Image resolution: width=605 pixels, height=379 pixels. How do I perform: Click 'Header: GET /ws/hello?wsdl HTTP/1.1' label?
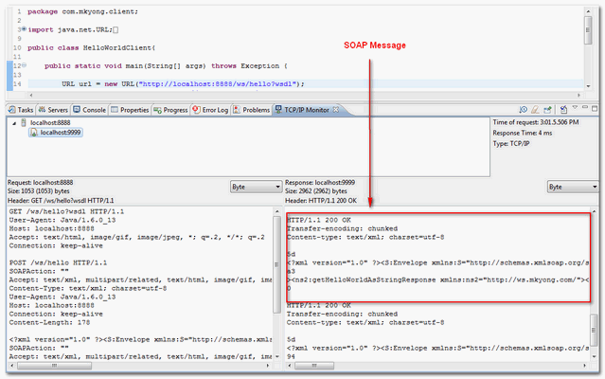(61, 201)
